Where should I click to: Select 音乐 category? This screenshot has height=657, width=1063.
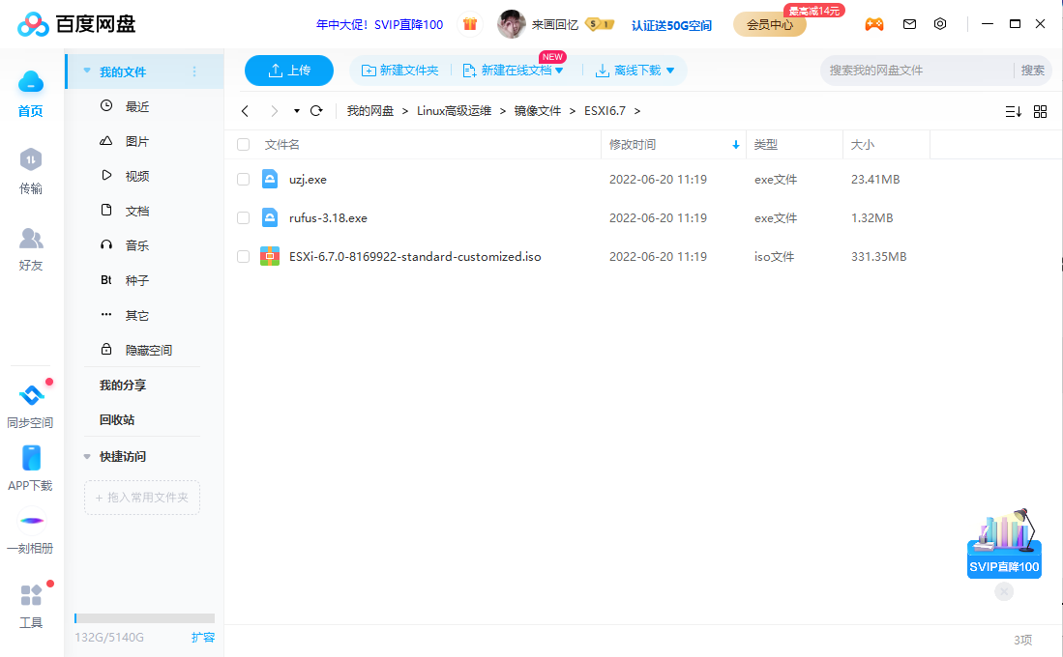click(x=137, y=245)
